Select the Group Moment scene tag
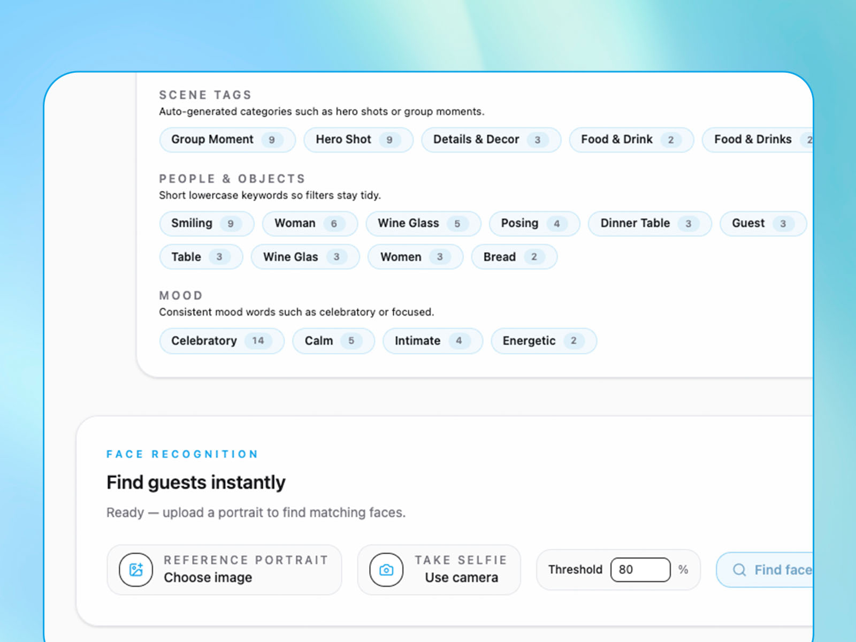 point(227,140)
